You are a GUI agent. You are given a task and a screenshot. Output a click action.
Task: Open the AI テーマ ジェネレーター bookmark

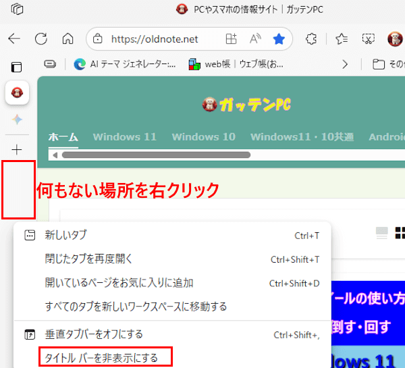124,64
